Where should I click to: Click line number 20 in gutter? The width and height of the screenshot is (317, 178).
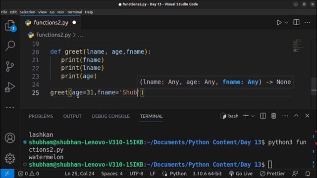coord(36,52)
